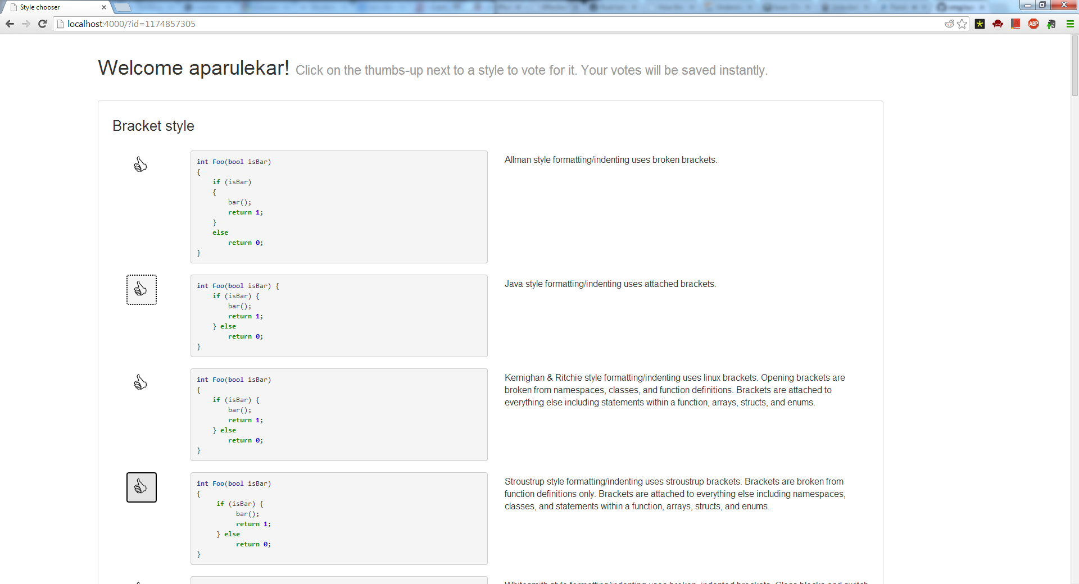Open the Adblock Plus ABP extension
The height and width of the screenshot is (584, 1079).
[x=1033, y=24]
